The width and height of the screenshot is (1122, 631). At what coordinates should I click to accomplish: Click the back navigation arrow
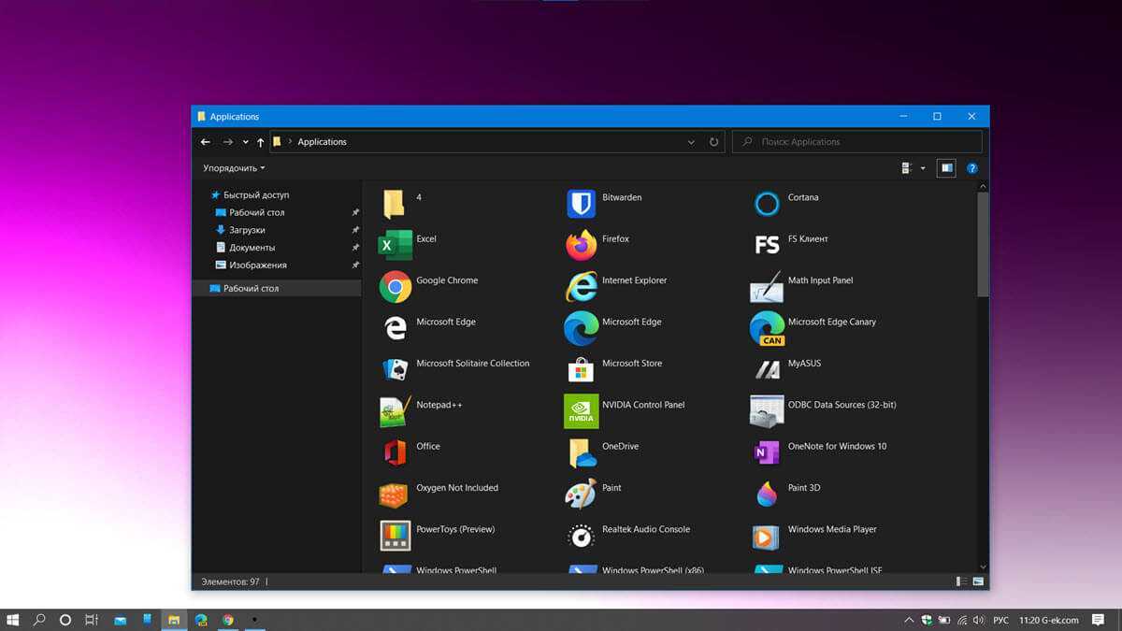[x=206, y=142]
